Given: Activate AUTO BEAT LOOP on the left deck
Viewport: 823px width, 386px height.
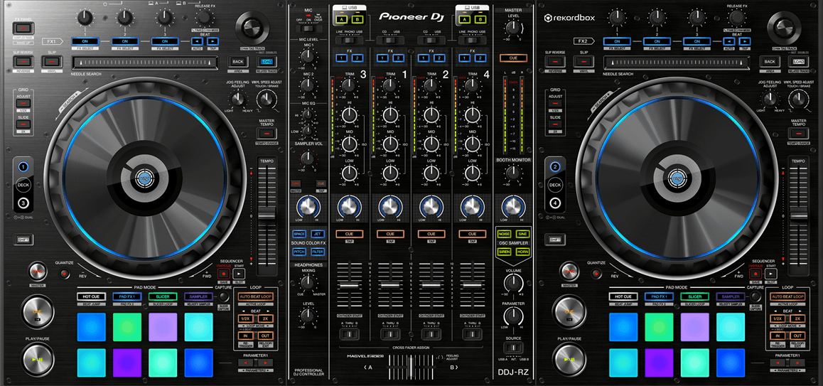Looking at the screenshot, I should [x=257, y=296].
